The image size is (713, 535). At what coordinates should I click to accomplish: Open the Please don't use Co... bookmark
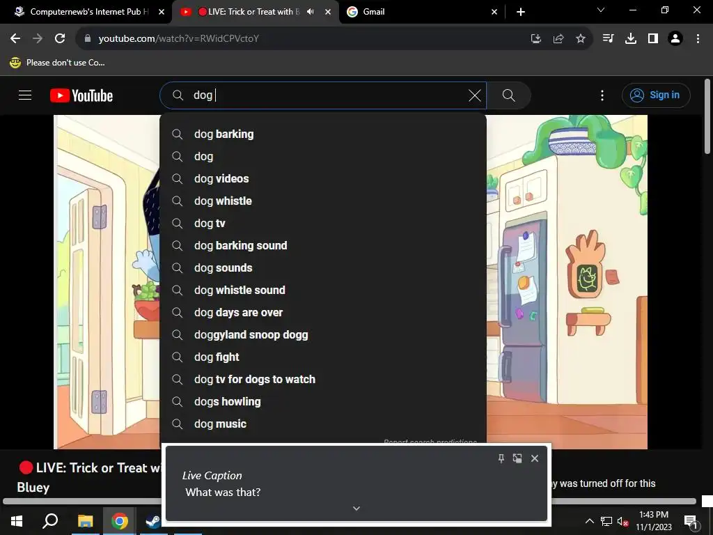pos(57,63)
